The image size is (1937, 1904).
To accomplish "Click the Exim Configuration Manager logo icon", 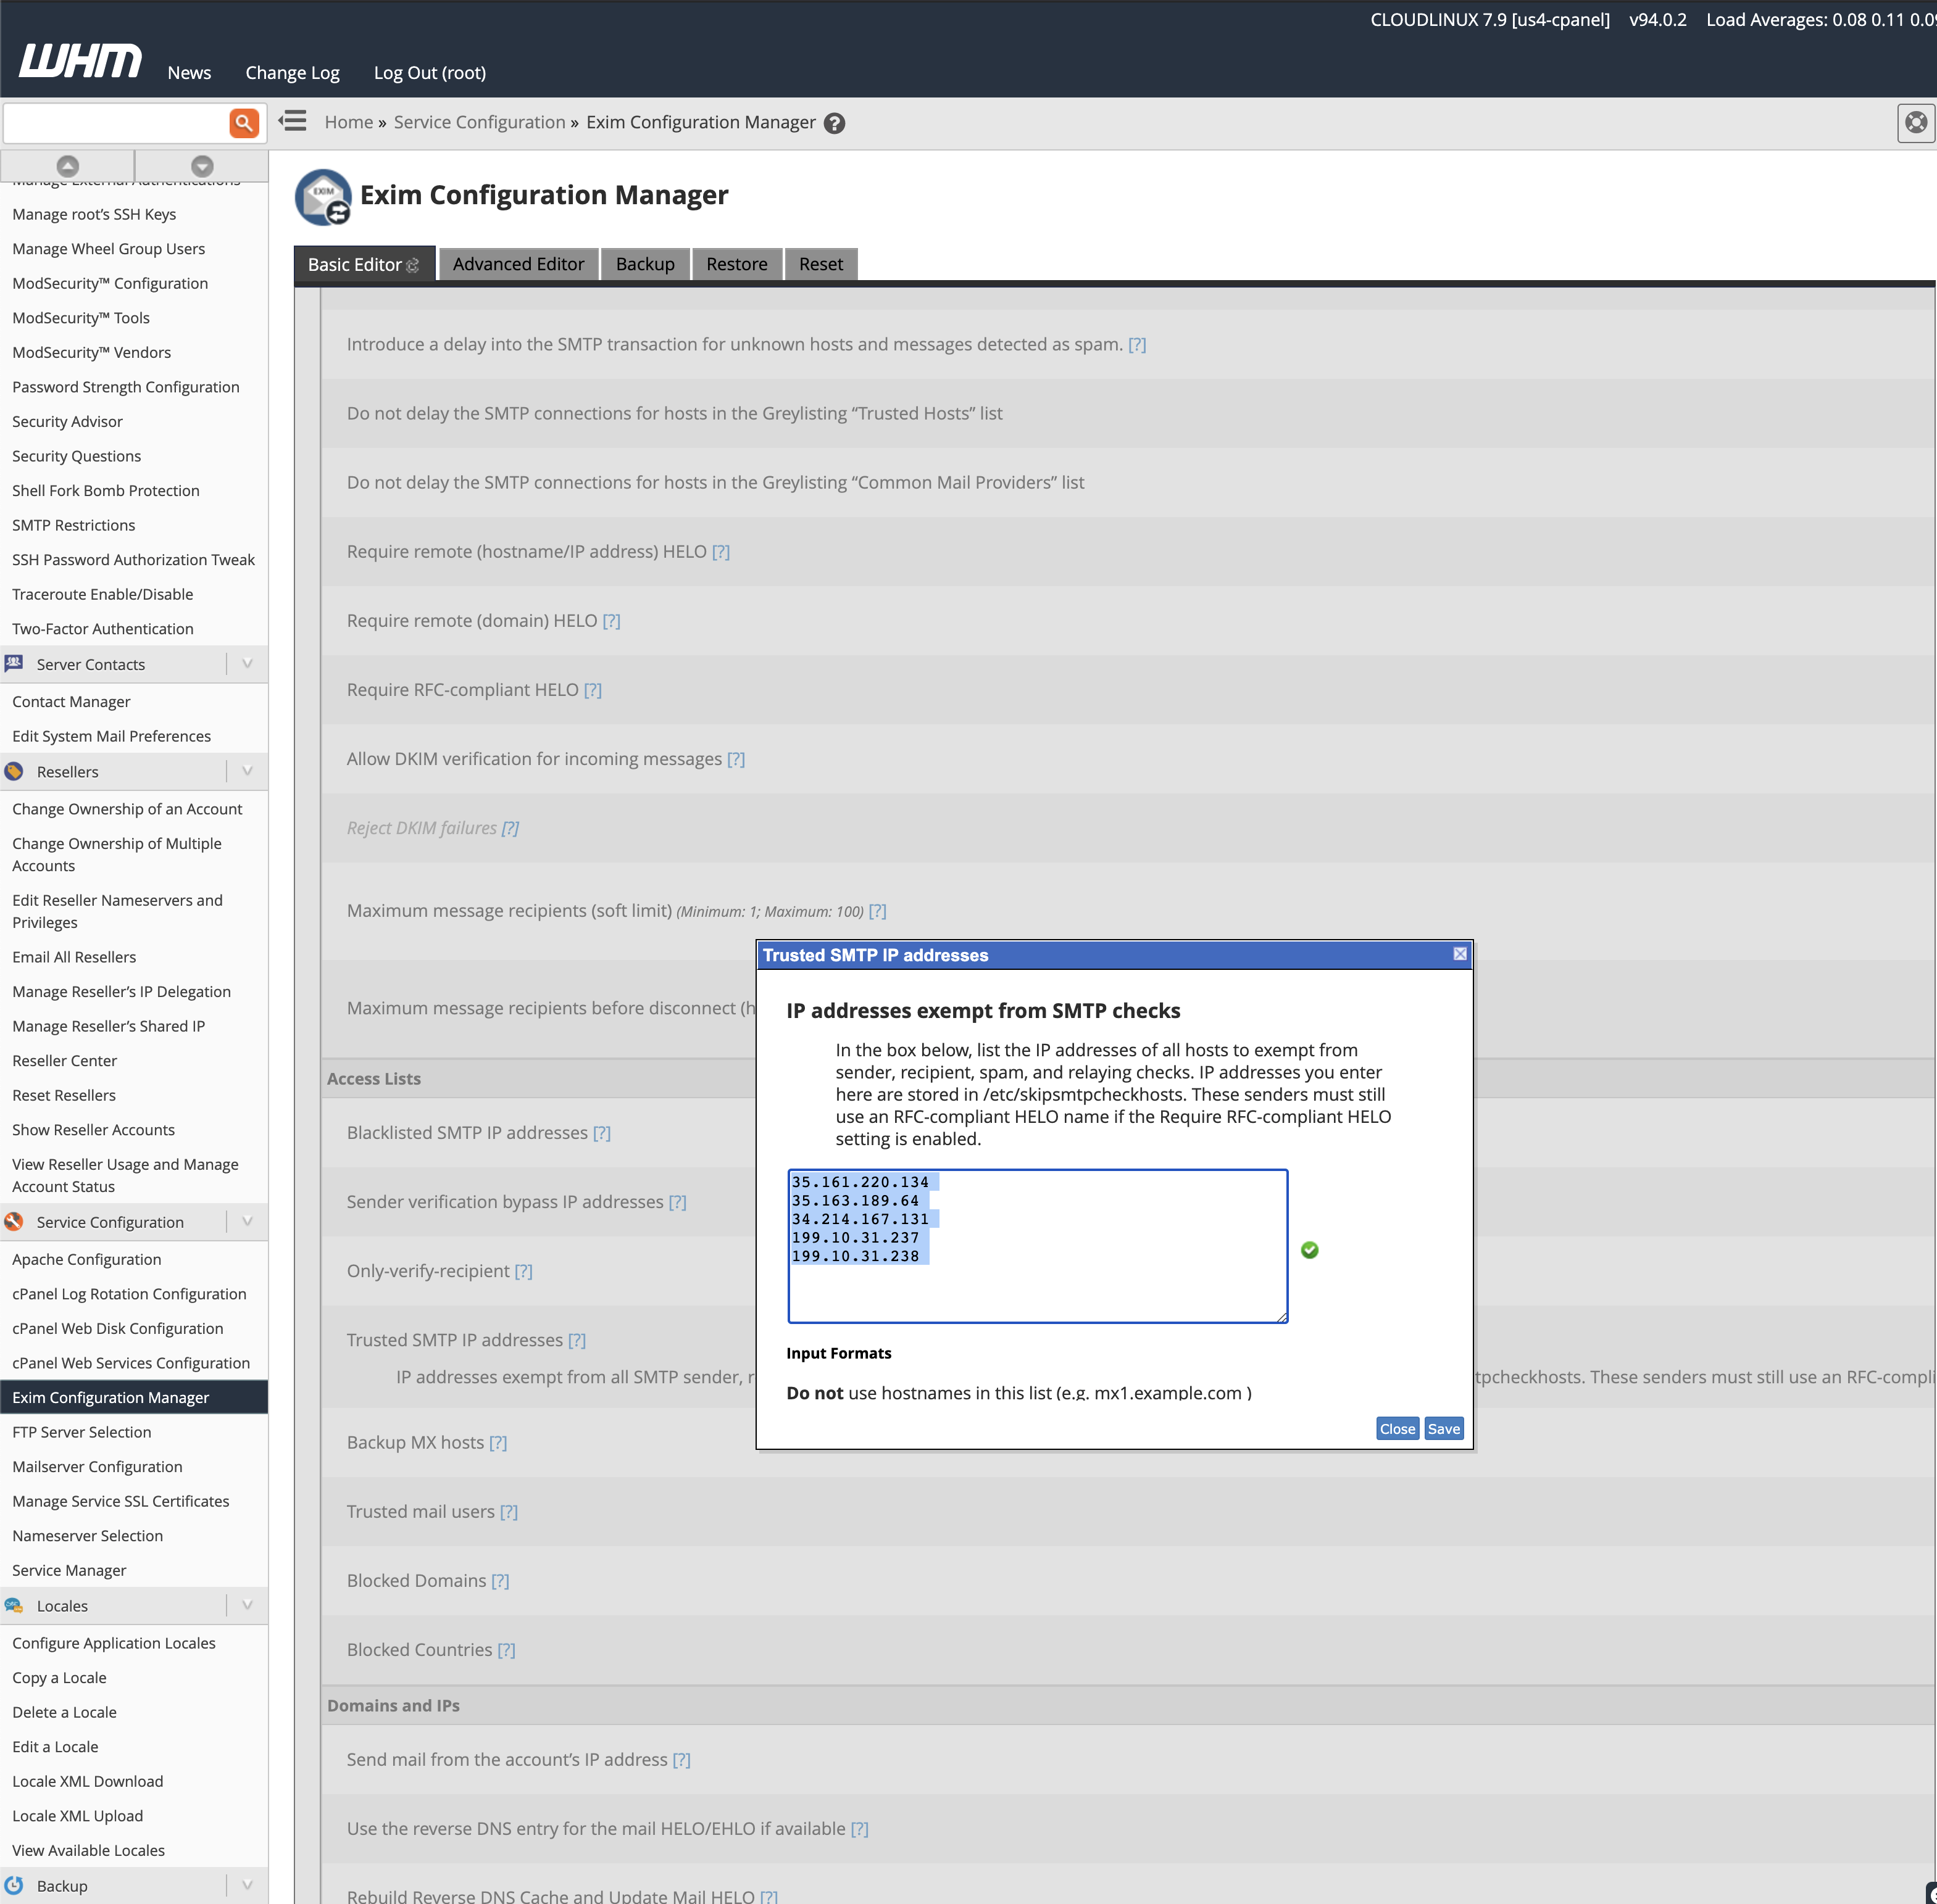I will pyautogui.click(x=322, y=197).
